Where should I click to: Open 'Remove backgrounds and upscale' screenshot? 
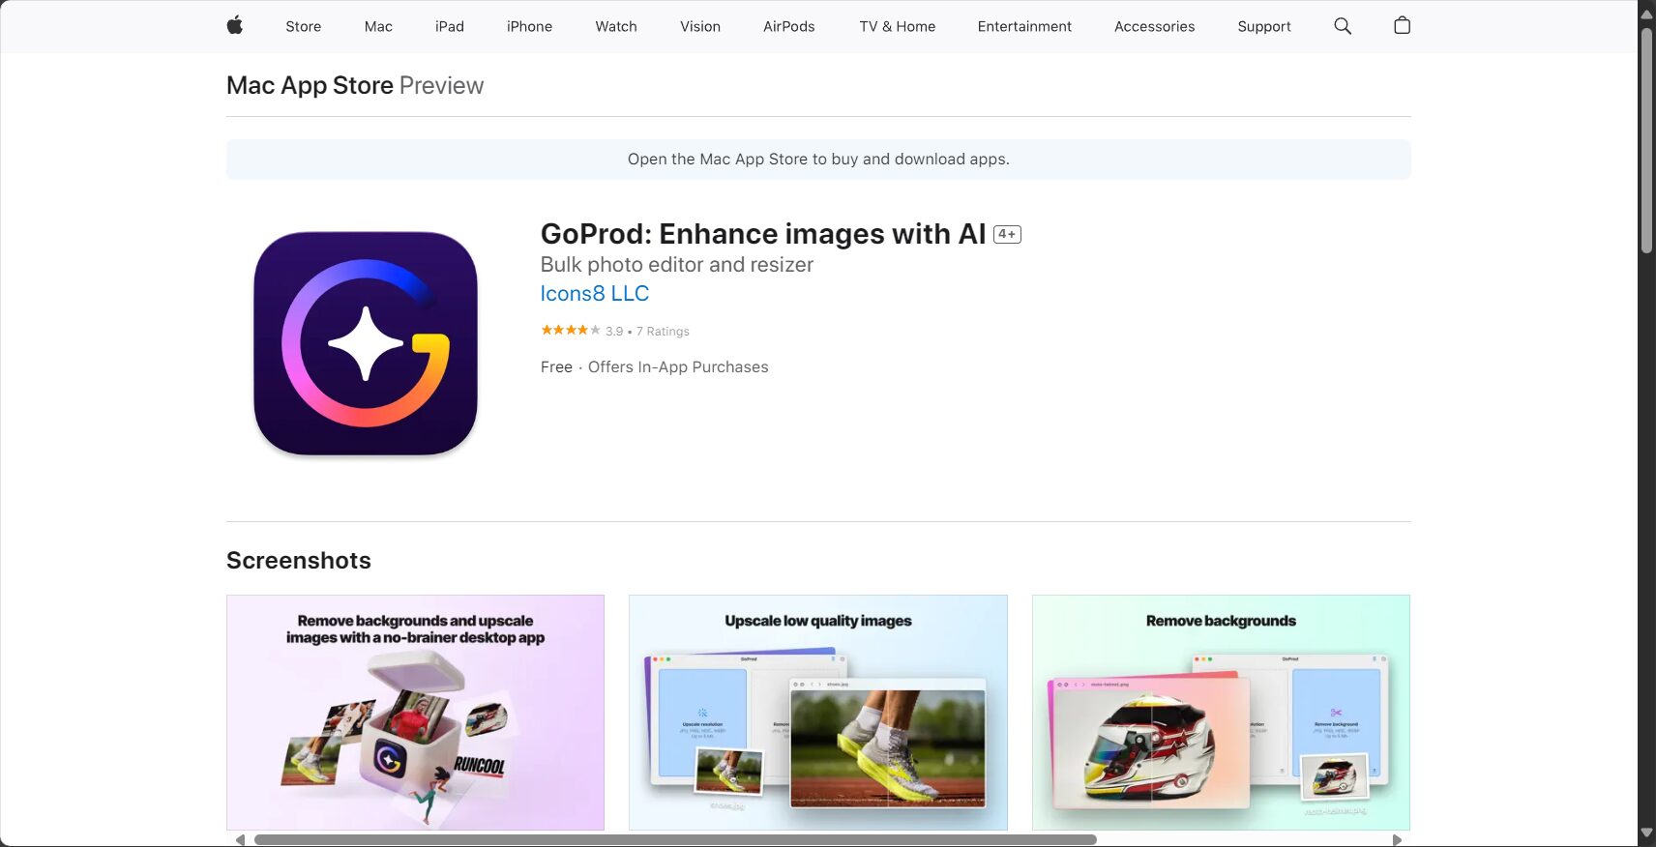tap(415, 713)
